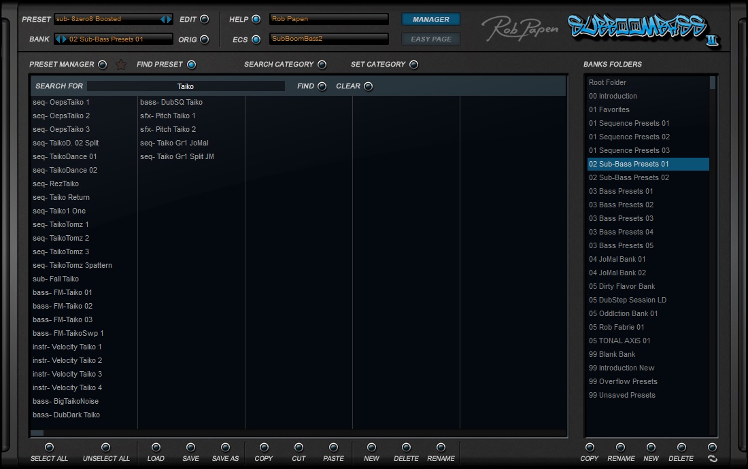
Task: Click the Delete icon in the banks section
Action: coord(681,449)
